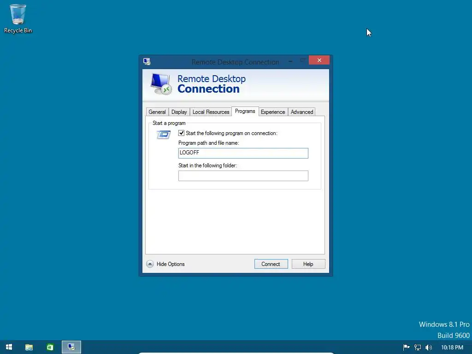Image resolution: width=472 pixels, height=354 pixels.
Task: Open the Local Resources tab
Action: (211, 112)
